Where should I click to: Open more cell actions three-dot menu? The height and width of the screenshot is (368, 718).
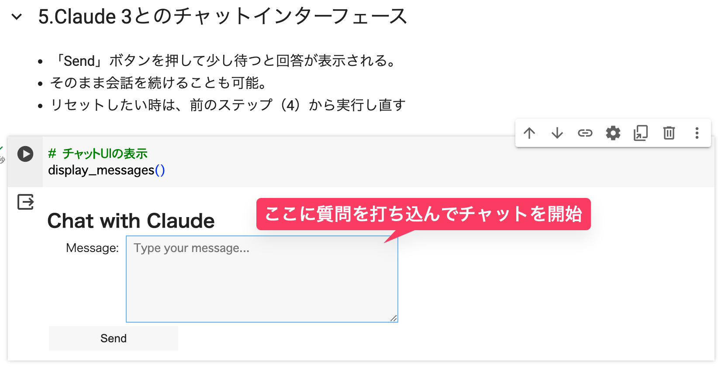pyautogui.click(x=697, y=133)
